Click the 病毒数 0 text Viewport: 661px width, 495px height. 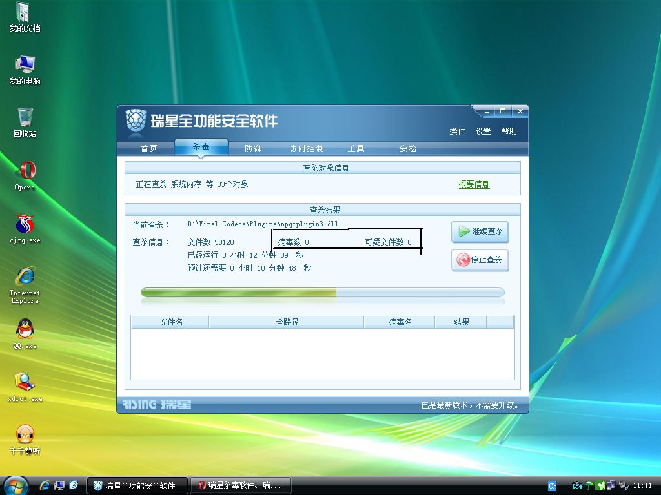[294, 242]
